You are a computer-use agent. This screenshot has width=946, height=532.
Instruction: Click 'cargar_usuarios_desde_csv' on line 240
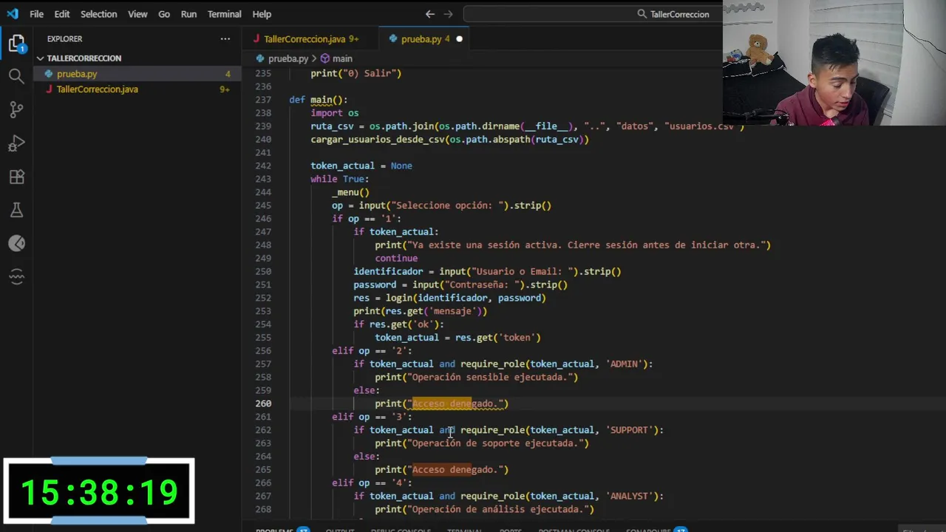click(x=378, y=140)
